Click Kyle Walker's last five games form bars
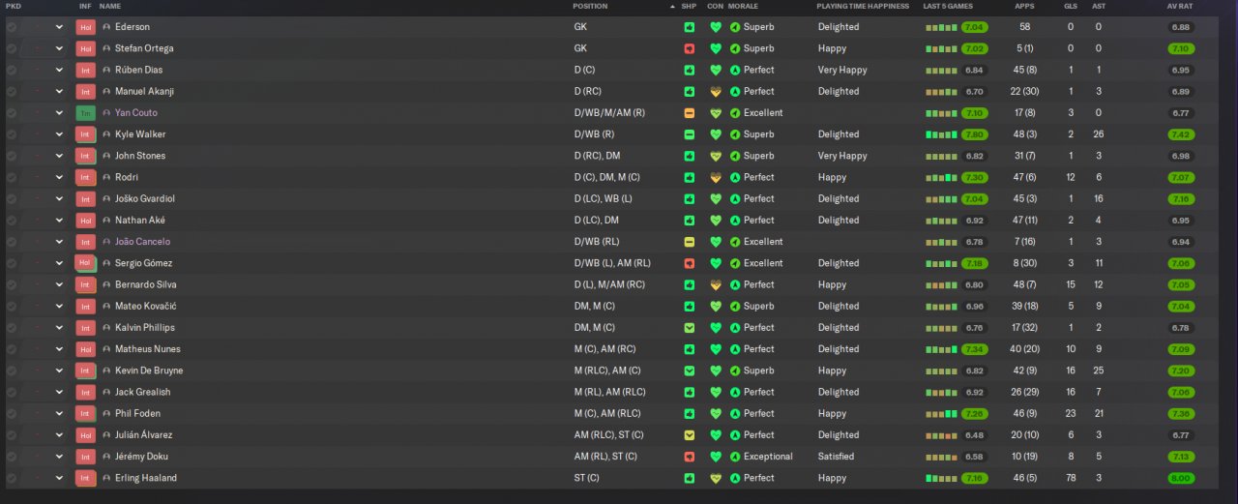 941,134
